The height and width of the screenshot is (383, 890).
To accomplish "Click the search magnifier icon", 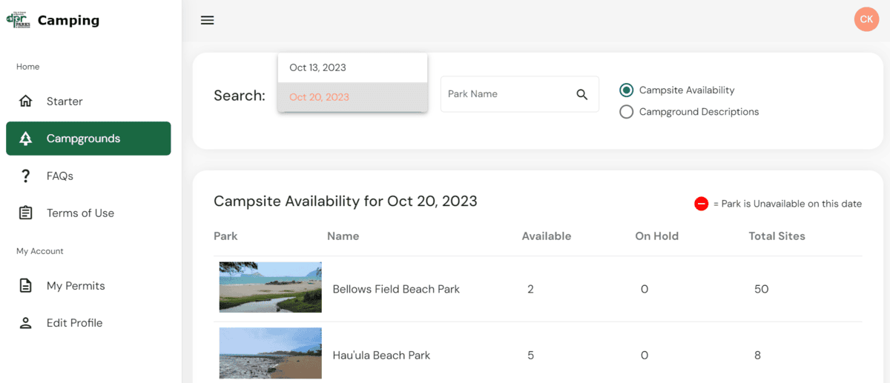I will pos(582,94).
